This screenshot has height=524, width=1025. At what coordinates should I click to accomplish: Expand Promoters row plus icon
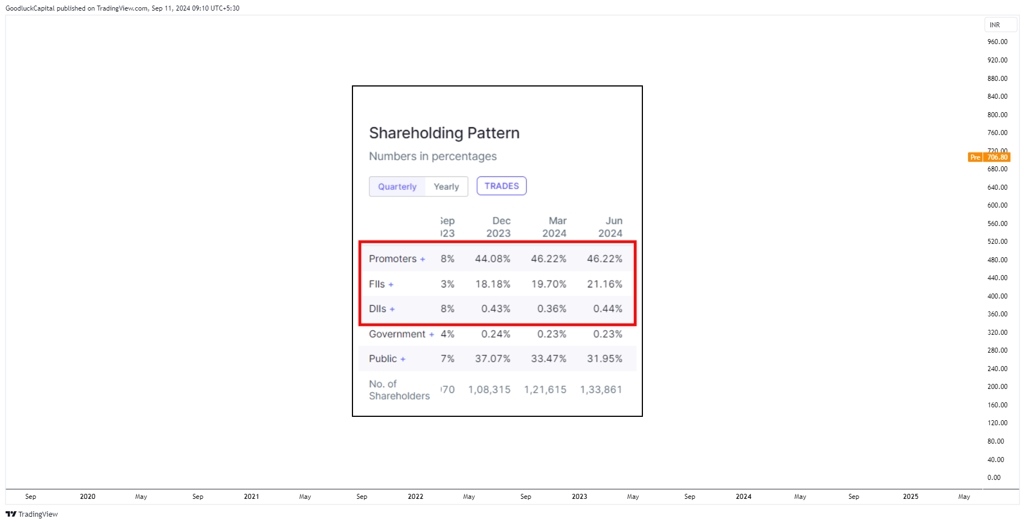pyautogui.click(x=423, y=259)
